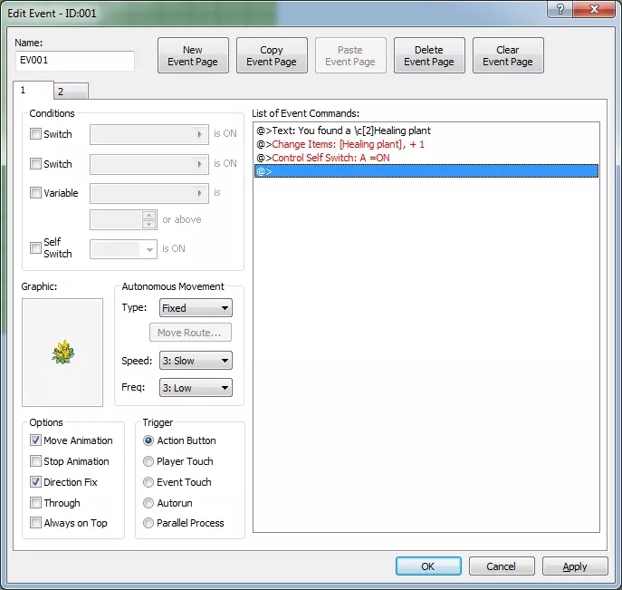This screenshot has width=622, height=590.
Task: Select the 'Change Items: [Healing plant]' command
Action: pyautogui.click(x=426, y=144)
